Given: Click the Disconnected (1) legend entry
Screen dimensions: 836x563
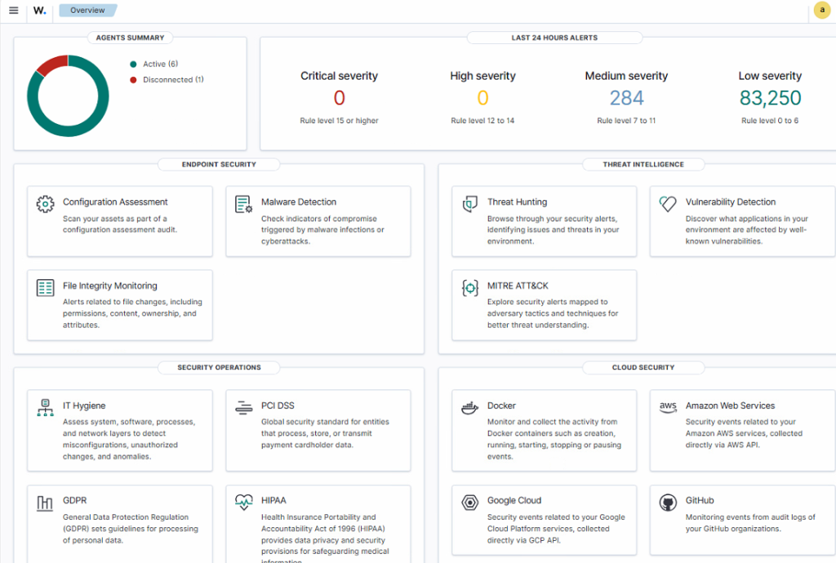Looking at the screenshot, I should tap(172, 80).
